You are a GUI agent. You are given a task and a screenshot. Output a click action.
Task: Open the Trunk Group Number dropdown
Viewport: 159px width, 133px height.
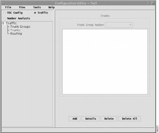[119, 25]
